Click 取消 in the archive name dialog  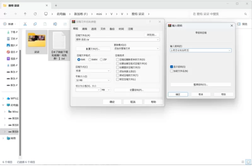point(133,102)
